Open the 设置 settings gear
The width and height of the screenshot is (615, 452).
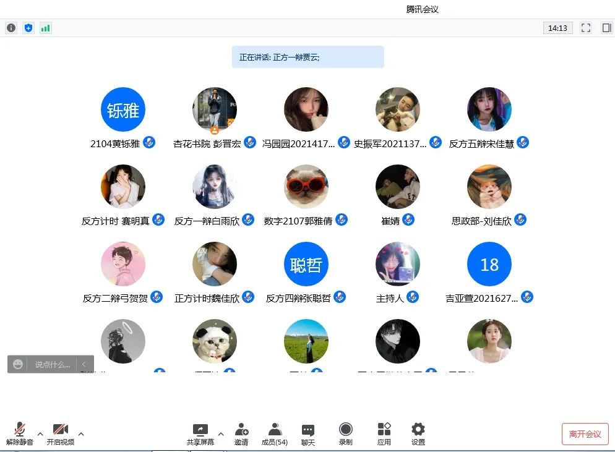(418, 434)
